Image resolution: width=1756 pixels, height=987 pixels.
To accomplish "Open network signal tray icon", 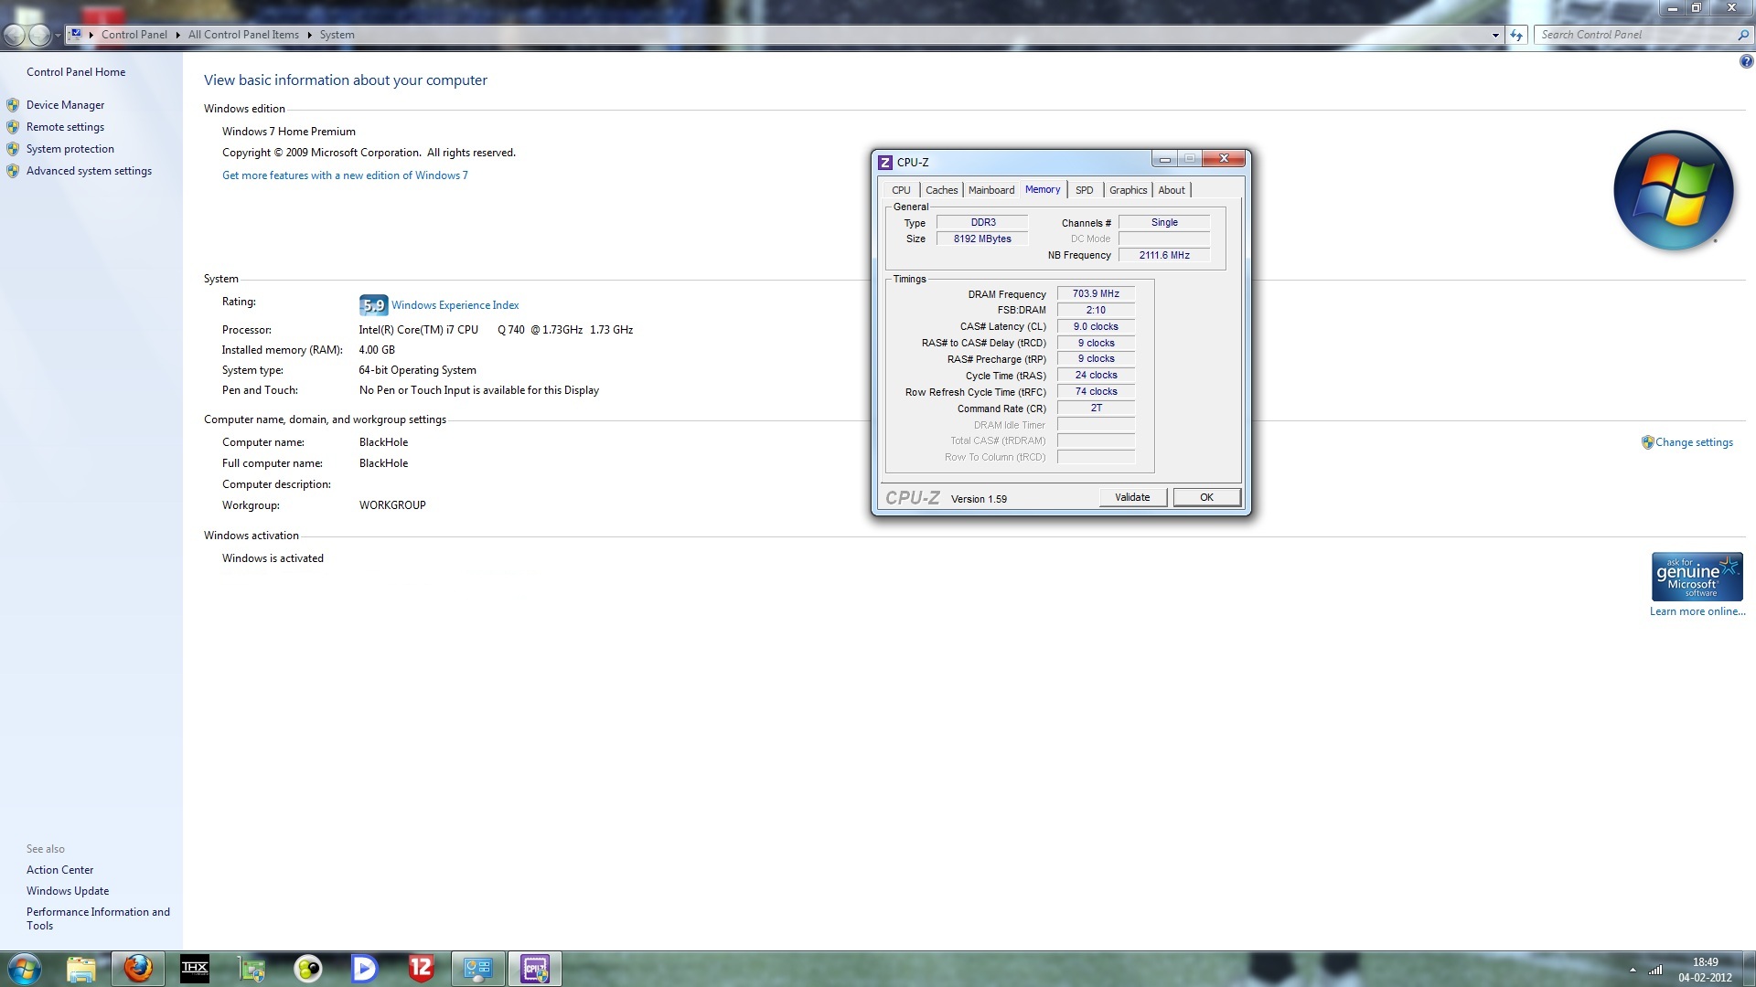I will click(1655, 970).
